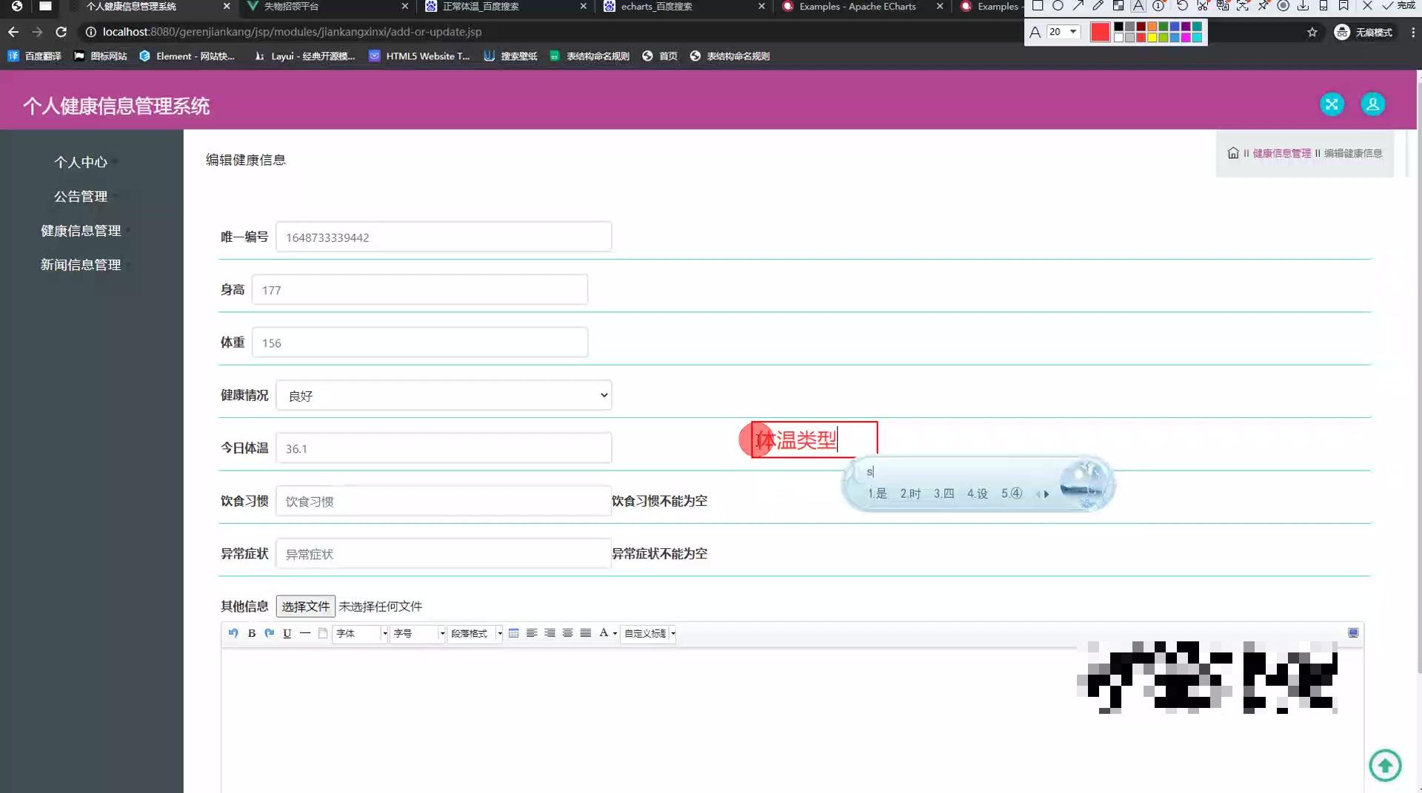Switch to the 失物招领平台 tab
Screen dimensions: 1422x793
(327, 7)
